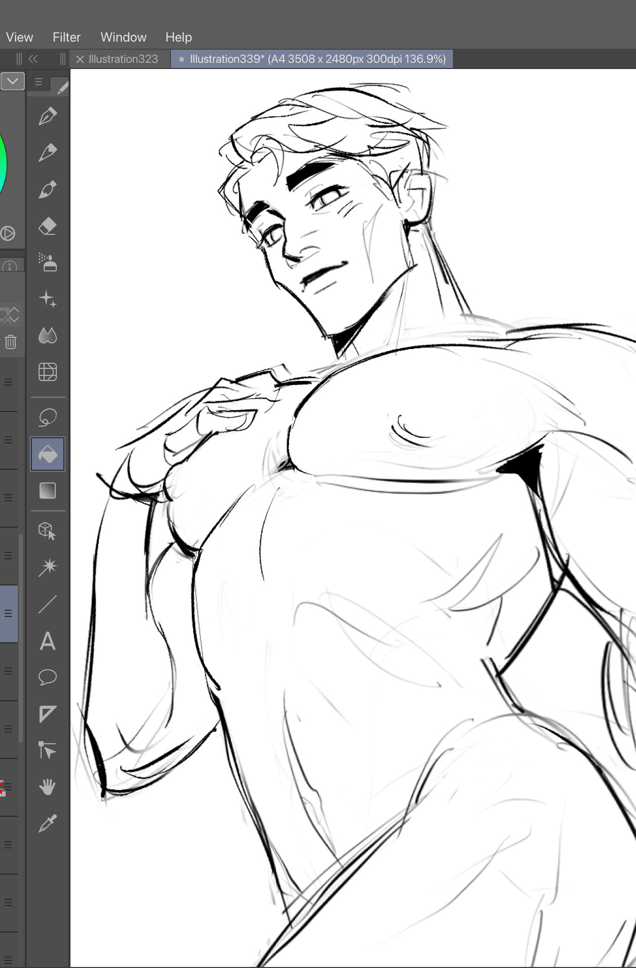Select the Decoration sparkle tool

[48, 299]
